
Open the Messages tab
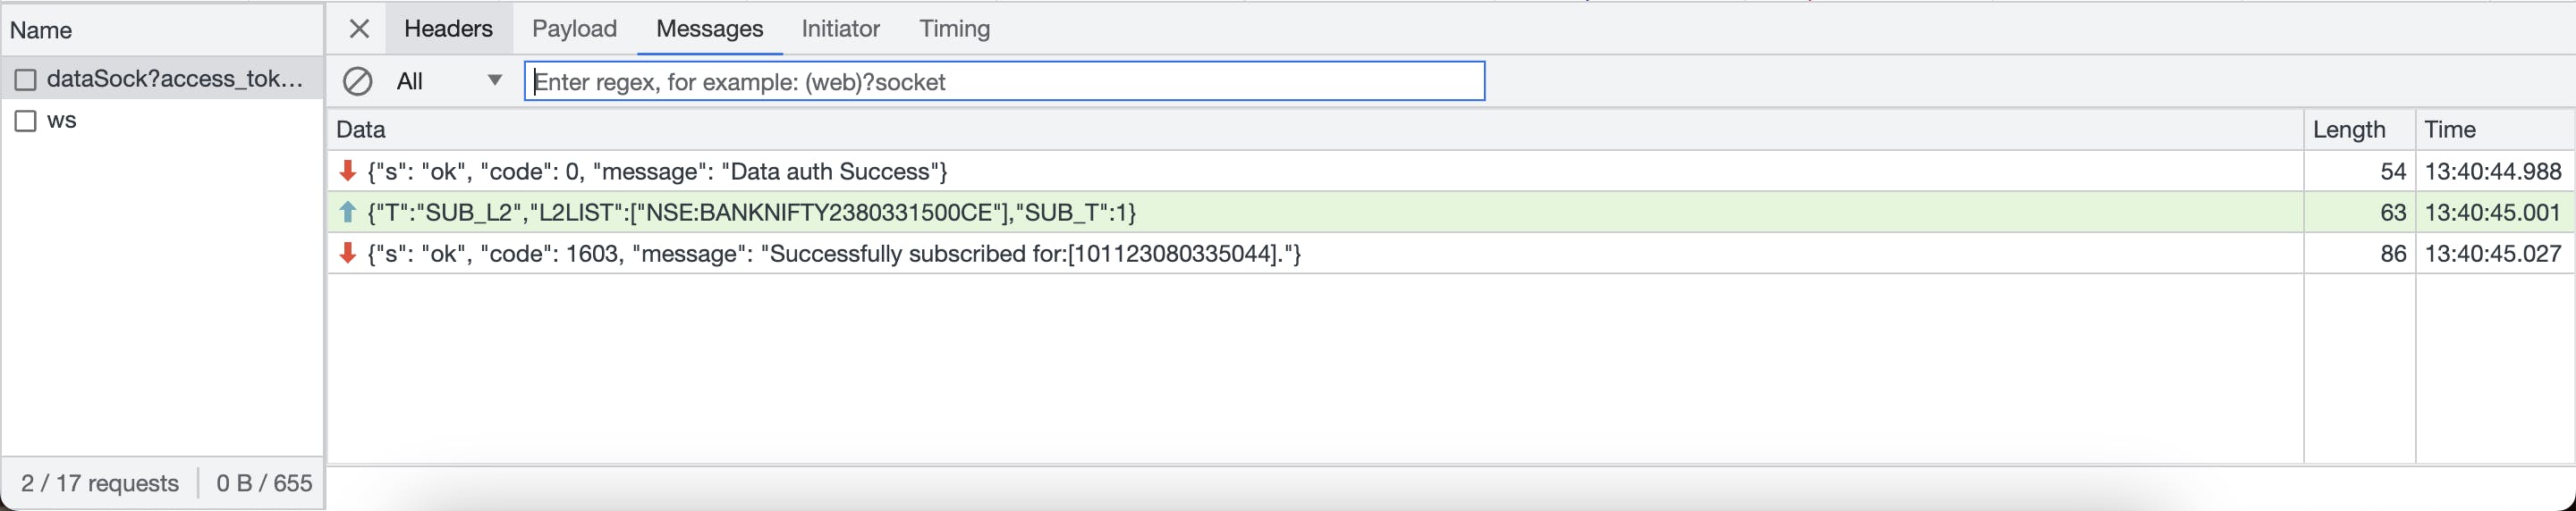(x=709, y=29)
